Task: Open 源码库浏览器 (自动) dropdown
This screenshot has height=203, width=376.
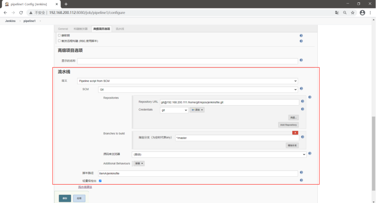Action: click(x=219, y=154)
